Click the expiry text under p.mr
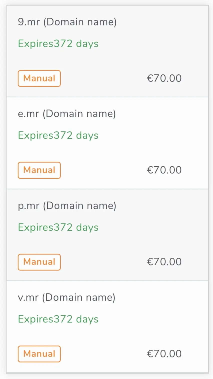213x379 pixels. pyautogui.click(x=58, y=227)
